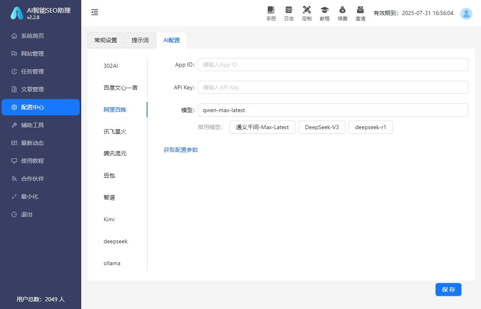Open the user avatar in top right
The height and width of the screenshot is (309, 481).
[x=466, y=13]
